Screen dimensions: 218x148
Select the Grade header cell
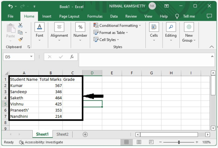(72, 79)
